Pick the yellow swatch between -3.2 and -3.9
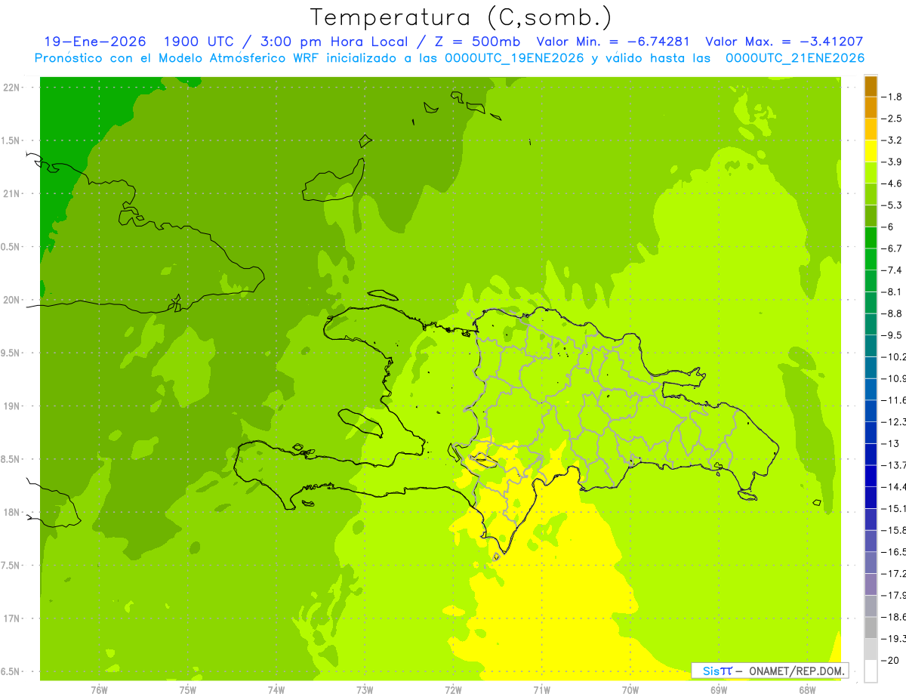Image resolution: width=906 pixels, height=700 pixels. coord(871,151)
